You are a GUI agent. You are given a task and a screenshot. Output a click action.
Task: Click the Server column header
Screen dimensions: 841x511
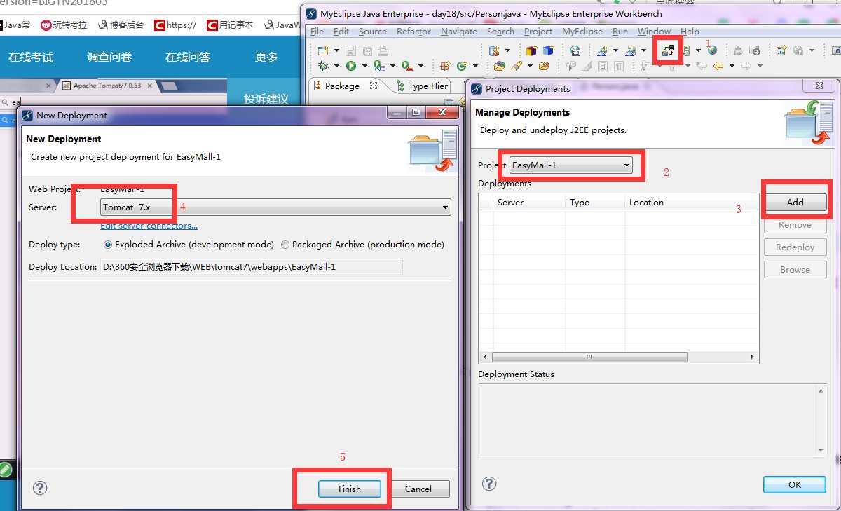[529, 202]
